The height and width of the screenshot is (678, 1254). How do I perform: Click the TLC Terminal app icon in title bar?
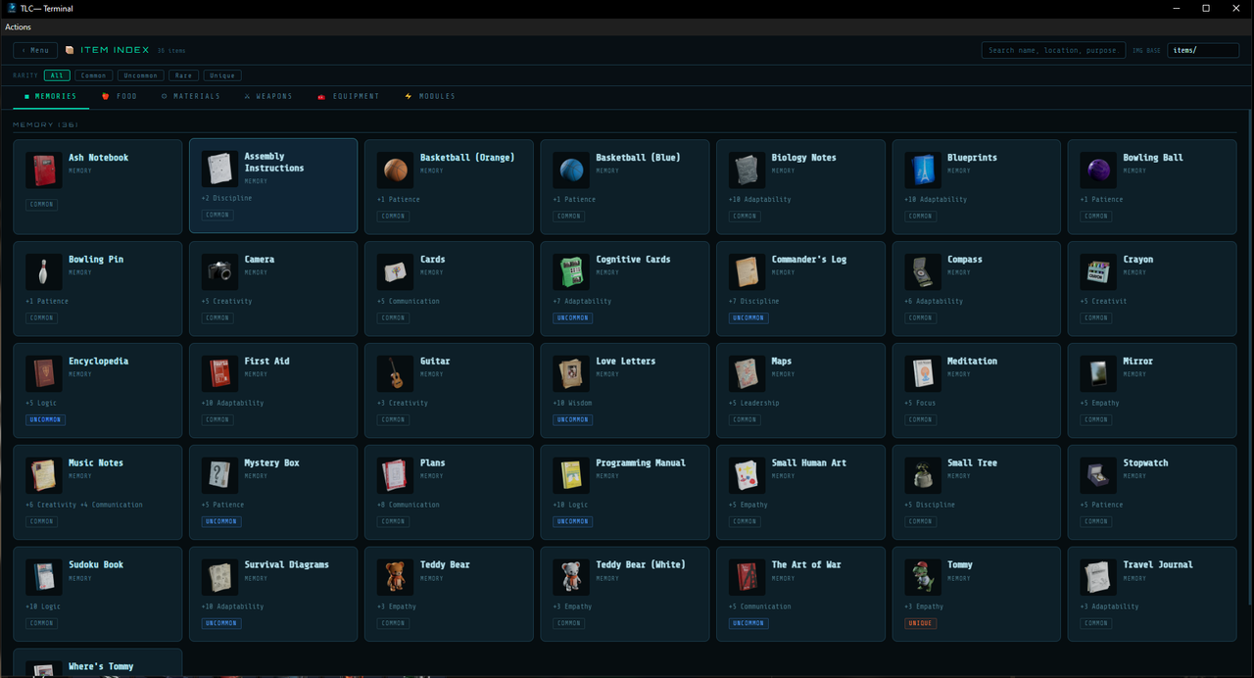[x=10, y=8]
